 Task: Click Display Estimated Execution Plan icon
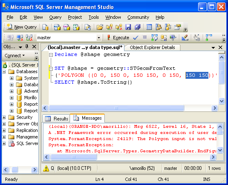(x=154, y=38)
